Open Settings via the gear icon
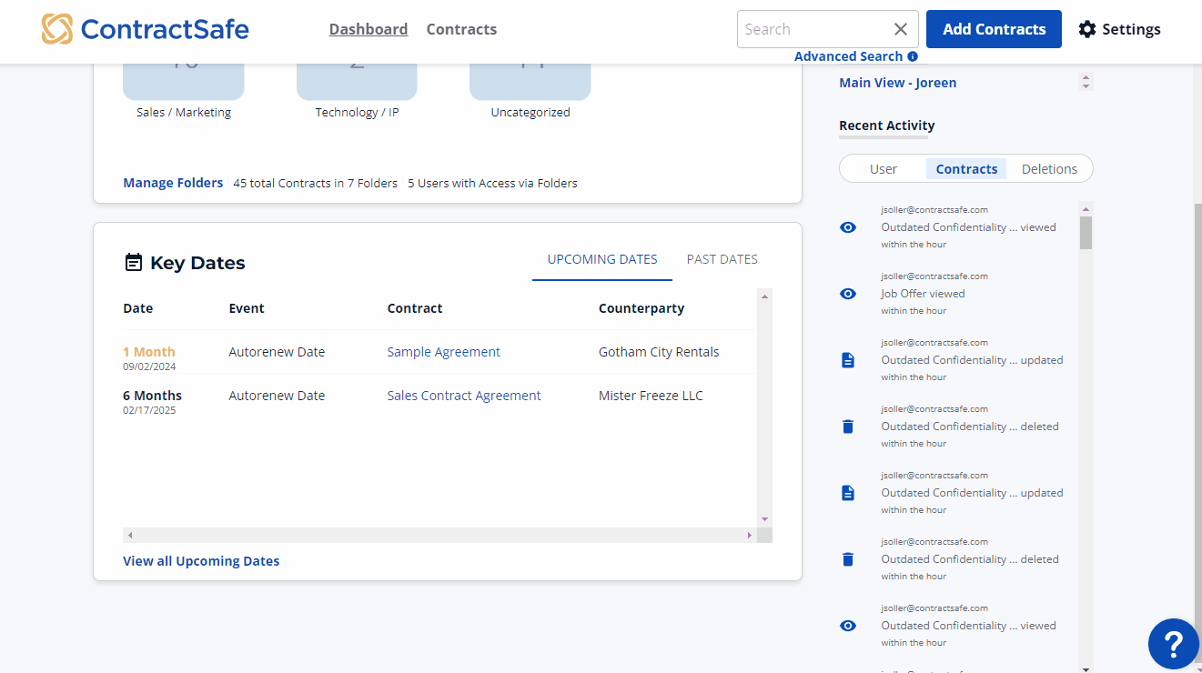The height and width of the screenshot is (673, 1202). click(x=1087, y=29)
